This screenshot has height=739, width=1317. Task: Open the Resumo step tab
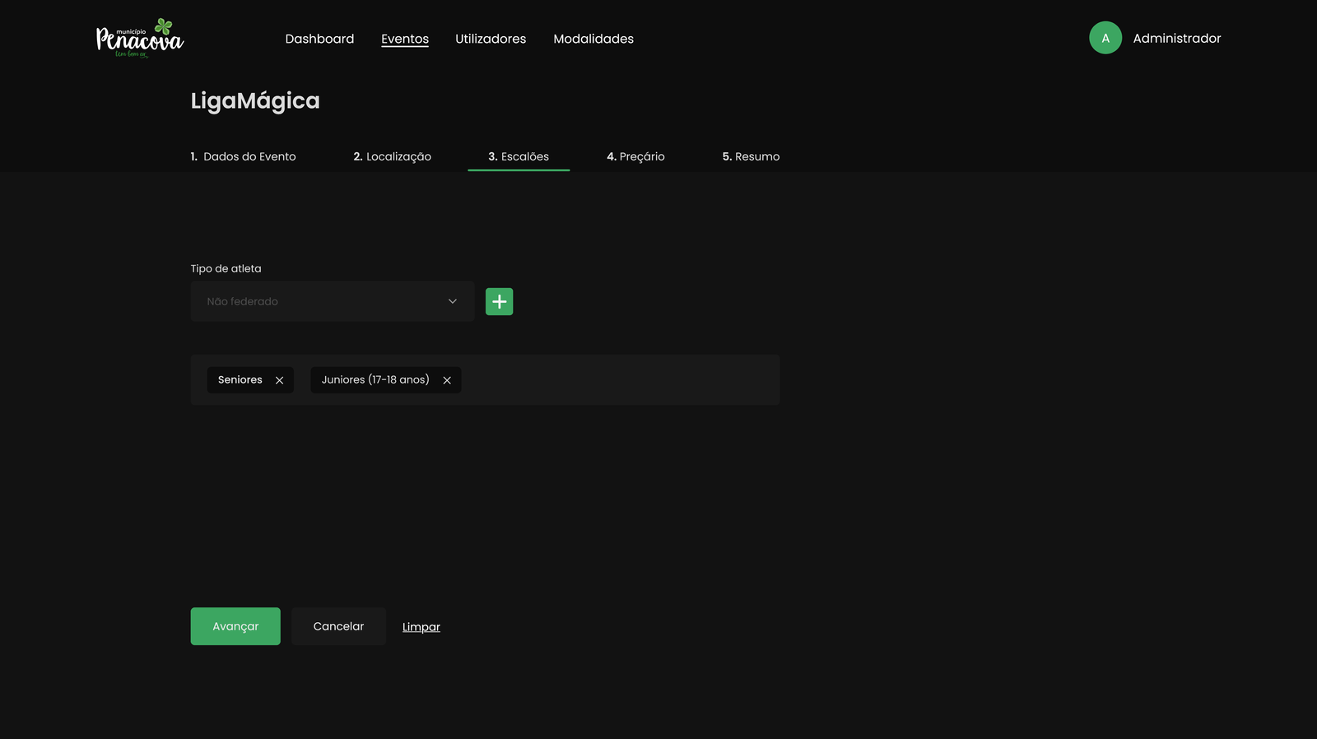751,156
